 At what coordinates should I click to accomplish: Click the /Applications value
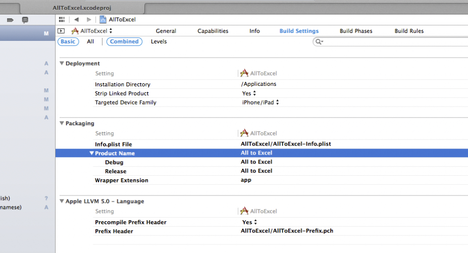click(259, 84)
